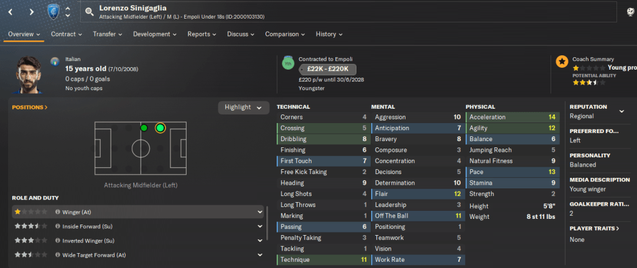Expand the Wide Target Forward (At) role
The height and width of the screenshot is (268, 637).
pos(259,255)
